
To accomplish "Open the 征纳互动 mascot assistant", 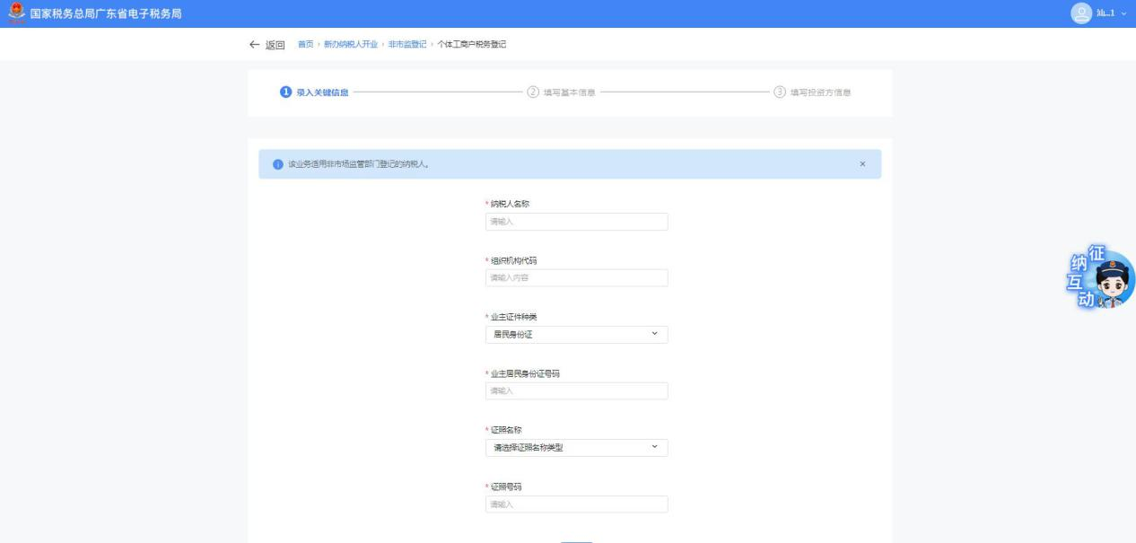I will click(x=1103, y=278).
